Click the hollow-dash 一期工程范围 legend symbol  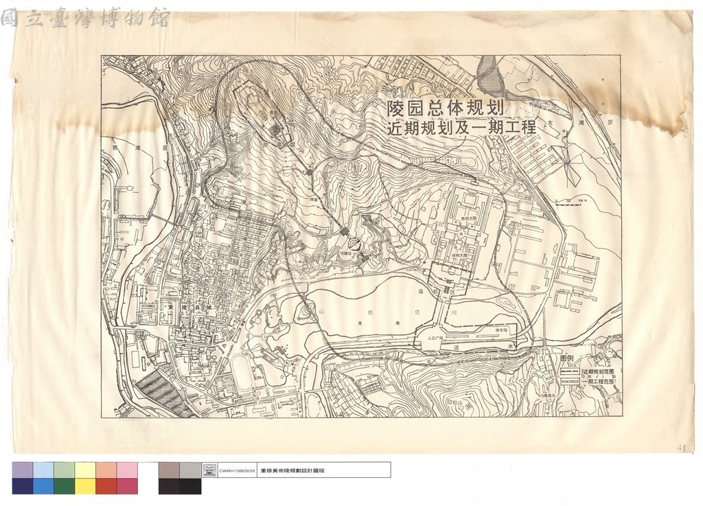[570, 381]
